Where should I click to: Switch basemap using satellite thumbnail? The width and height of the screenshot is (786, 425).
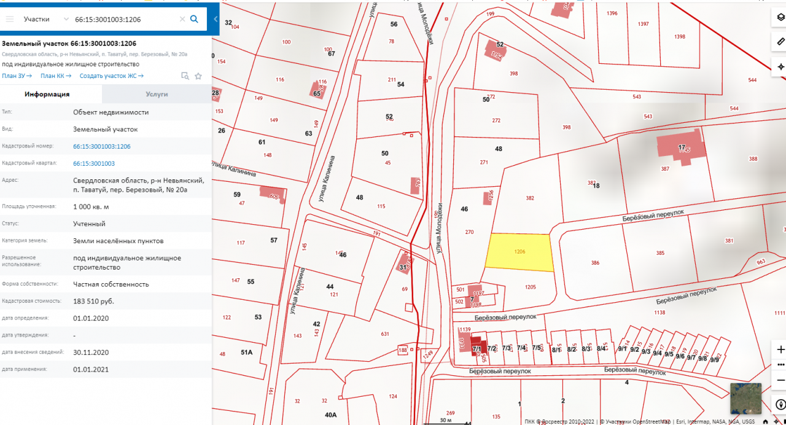[745, 399]
